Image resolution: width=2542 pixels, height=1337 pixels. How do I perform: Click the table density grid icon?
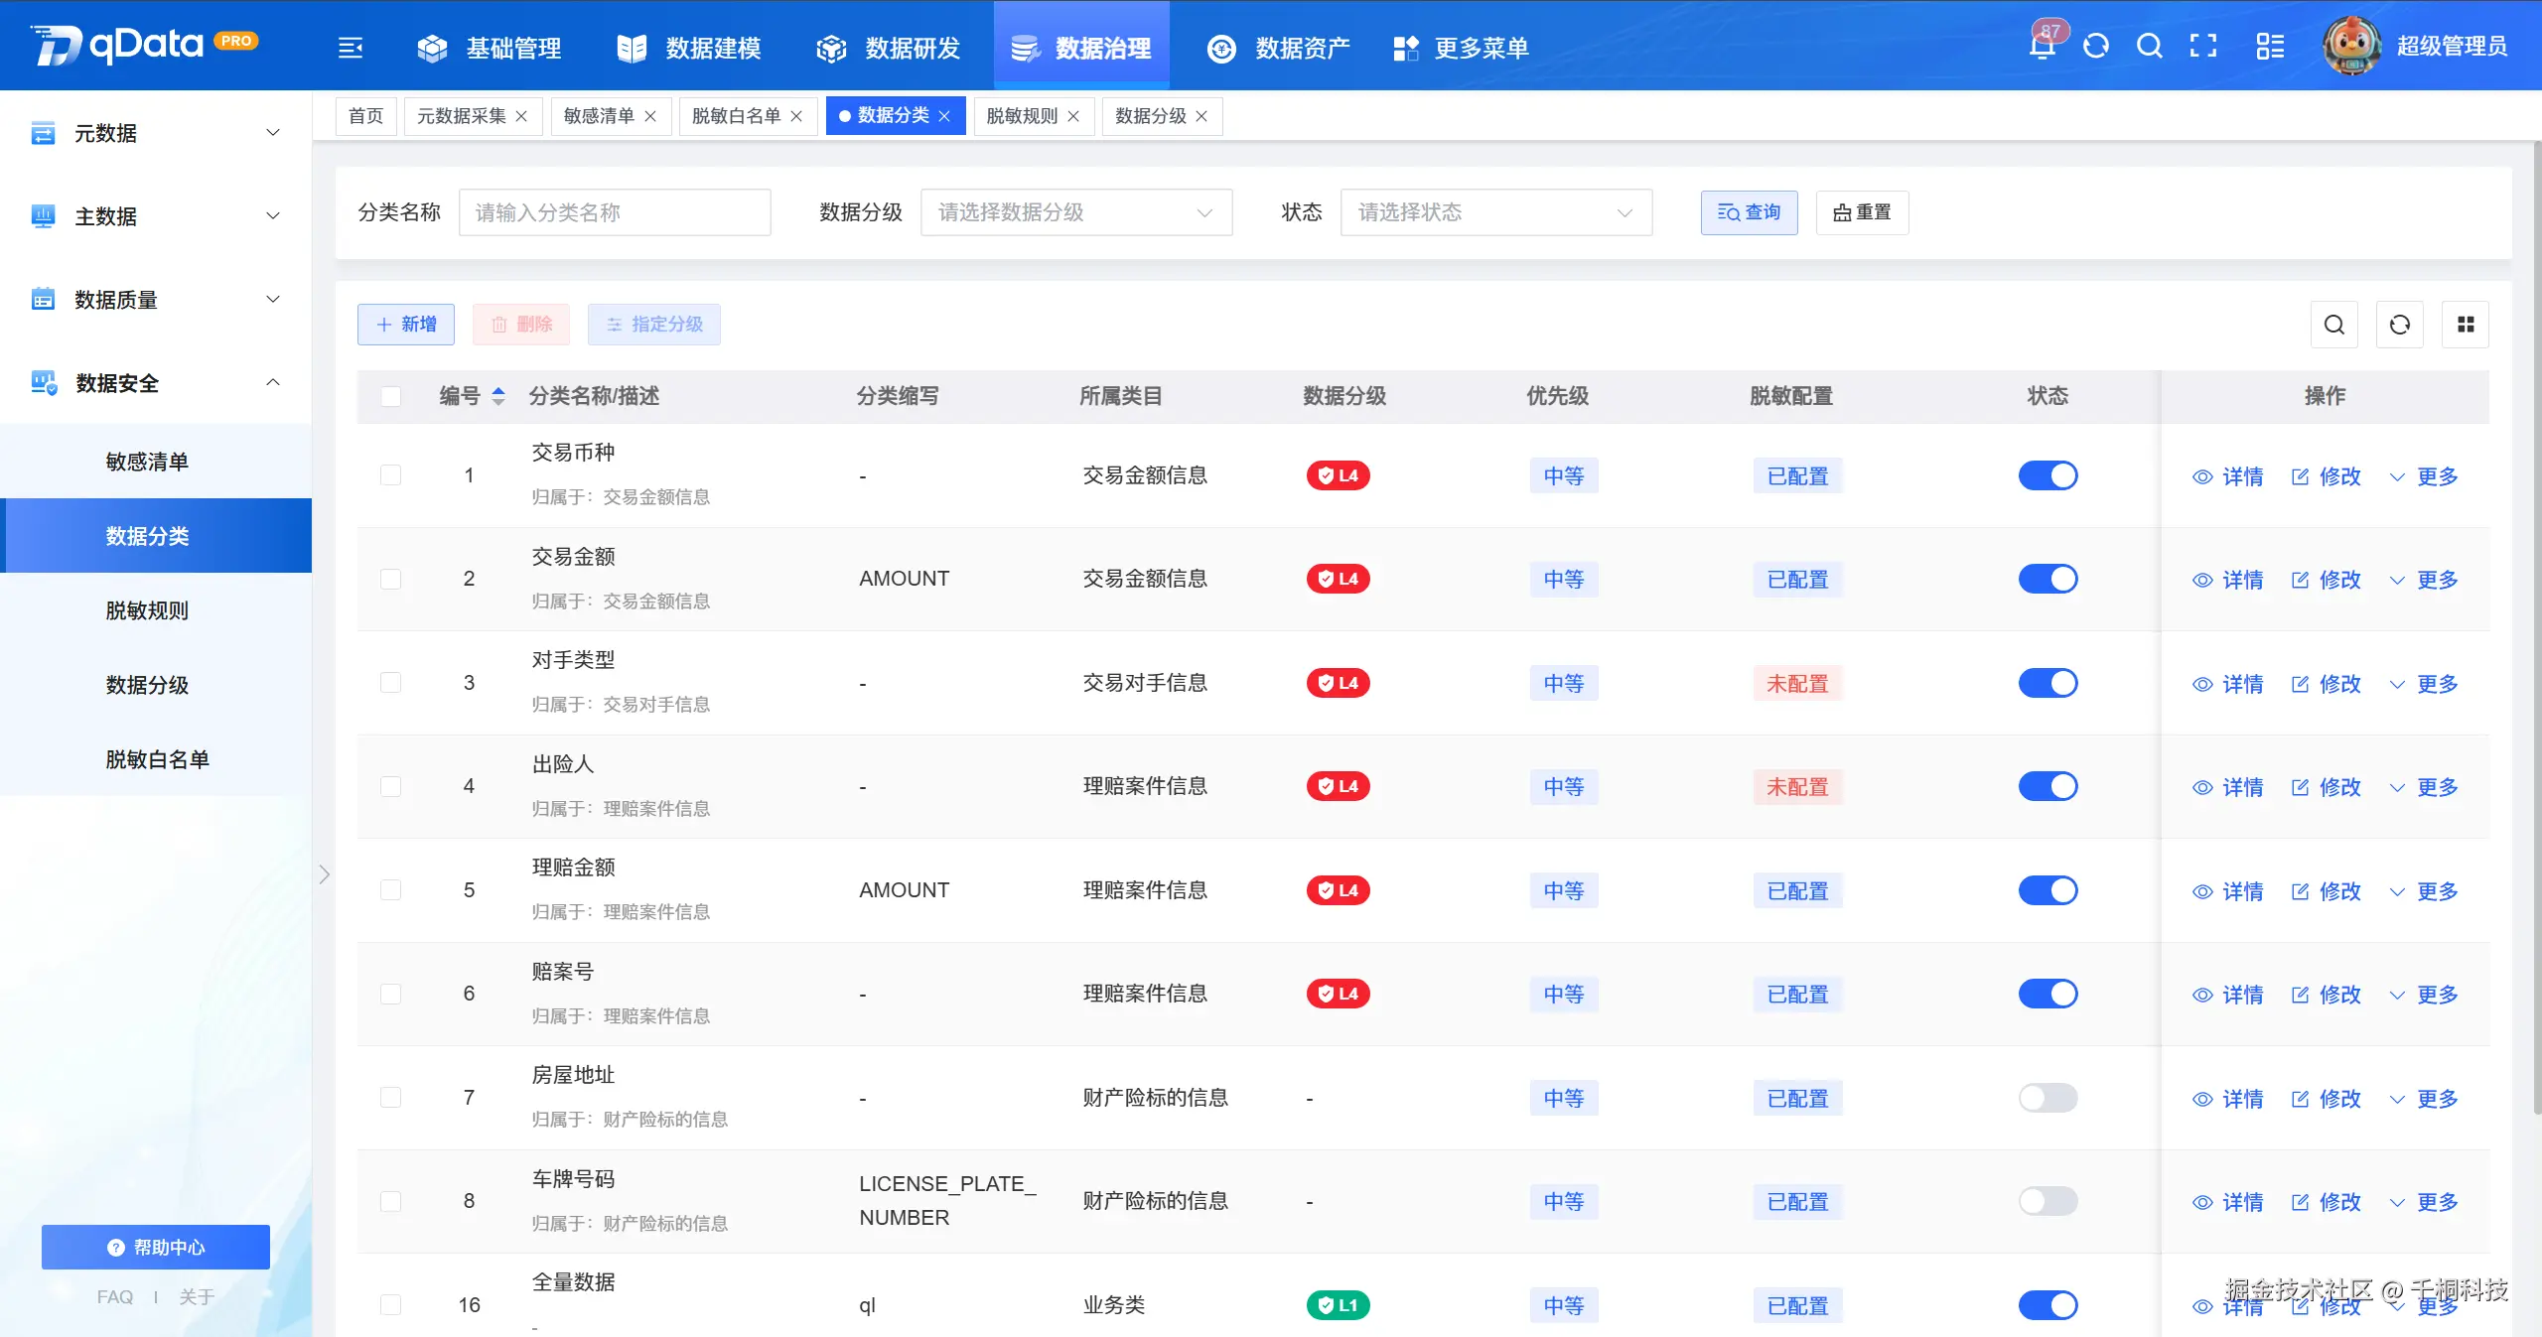point(2466,325)
